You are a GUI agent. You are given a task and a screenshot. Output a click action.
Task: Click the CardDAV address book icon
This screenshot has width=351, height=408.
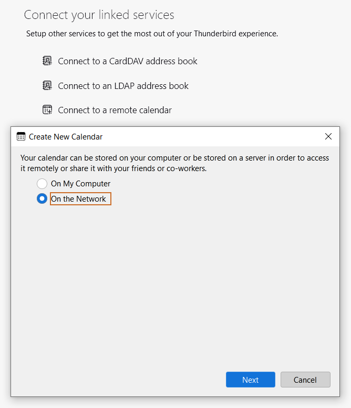[47, 61]
